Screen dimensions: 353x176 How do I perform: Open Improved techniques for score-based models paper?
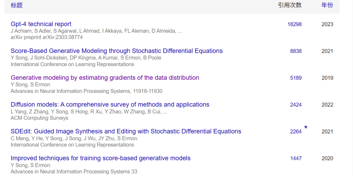[100, 158]
